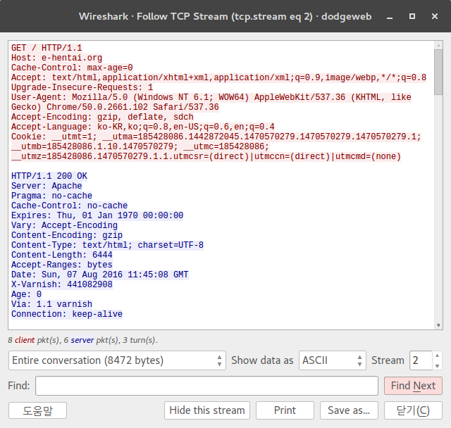Click the 'Accept-Ranges: bytes' line
The image size is (451, 428).
click(x=62, y=265)
